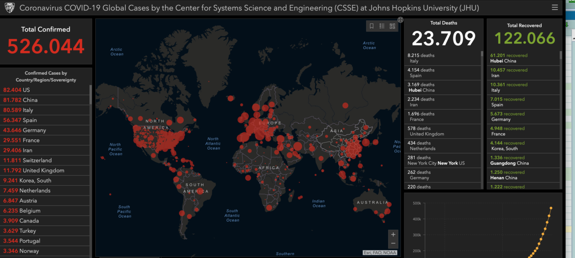Select Italy with 80.589 confirmed cases

click(x=45, y=110)
